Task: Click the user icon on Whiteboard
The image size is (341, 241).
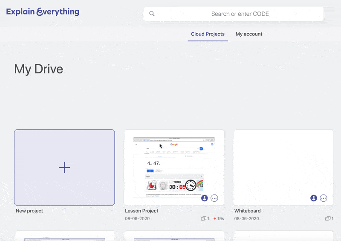Action: pyautogui.click(x=313, y=198)
